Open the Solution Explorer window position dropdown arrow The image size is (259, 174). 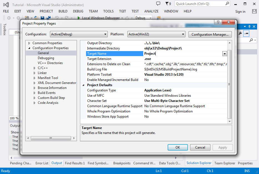click(x=245, y=27)
